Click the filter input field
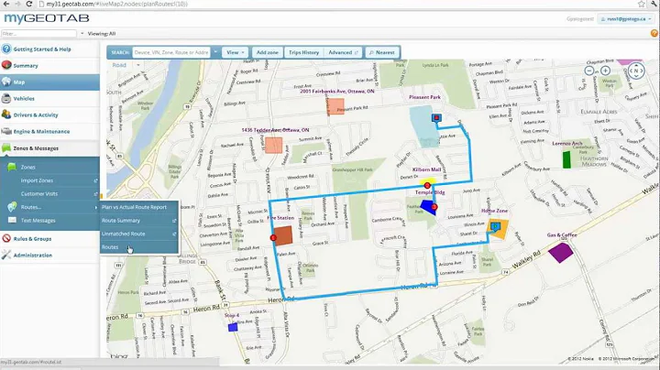Image resolution: width=660 pixels, height=370 pixels. tap(38, 34)
